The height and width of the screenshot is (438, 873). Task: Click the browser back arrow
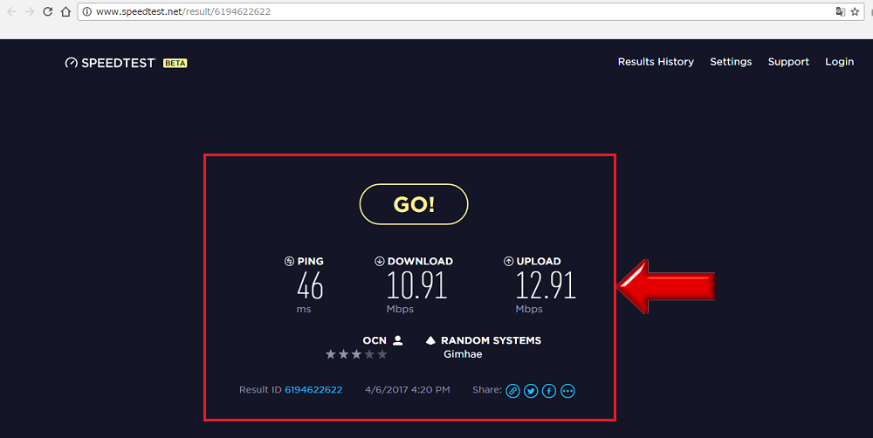click(x=11, y=11)
